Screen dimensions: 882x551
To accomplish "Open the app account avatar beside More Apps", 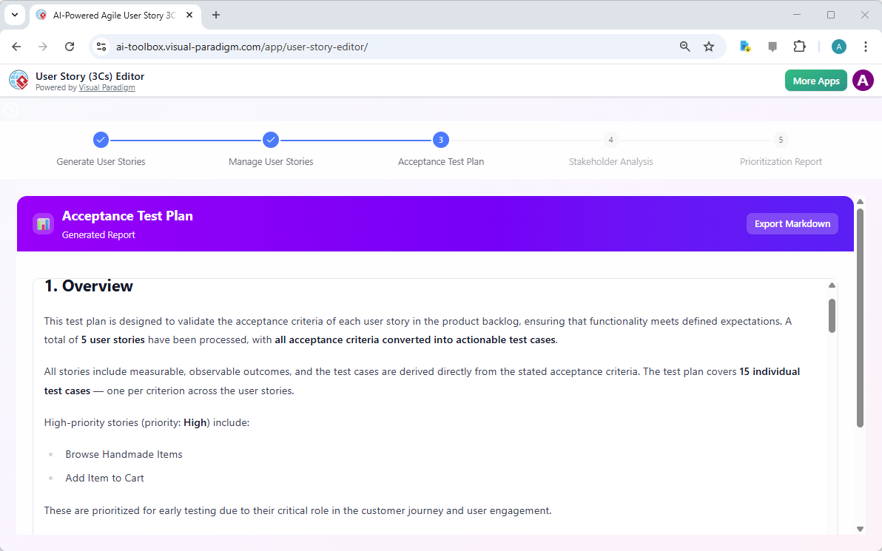I will coord(863,80).
